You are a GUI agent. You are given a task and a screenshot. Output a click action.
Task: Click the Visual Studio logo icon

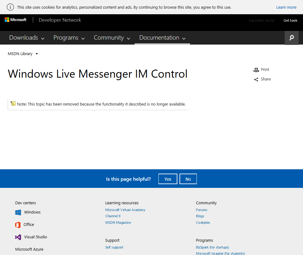click(18, 237)
